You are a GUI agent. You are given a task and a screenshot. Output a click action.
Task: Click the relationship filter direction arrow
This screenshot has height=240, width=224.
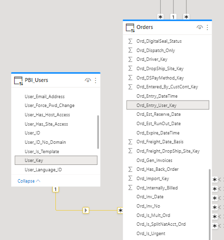coord(86,210)
